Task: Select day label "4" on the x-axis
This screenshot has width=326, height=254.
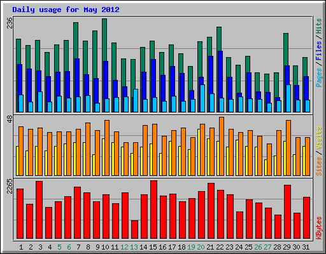Action: click(x=50, y=247)
